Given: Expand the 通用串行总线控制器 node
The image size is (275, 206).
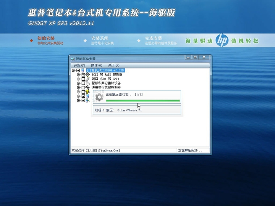Looking at the screenshot, I should point(78,87).
